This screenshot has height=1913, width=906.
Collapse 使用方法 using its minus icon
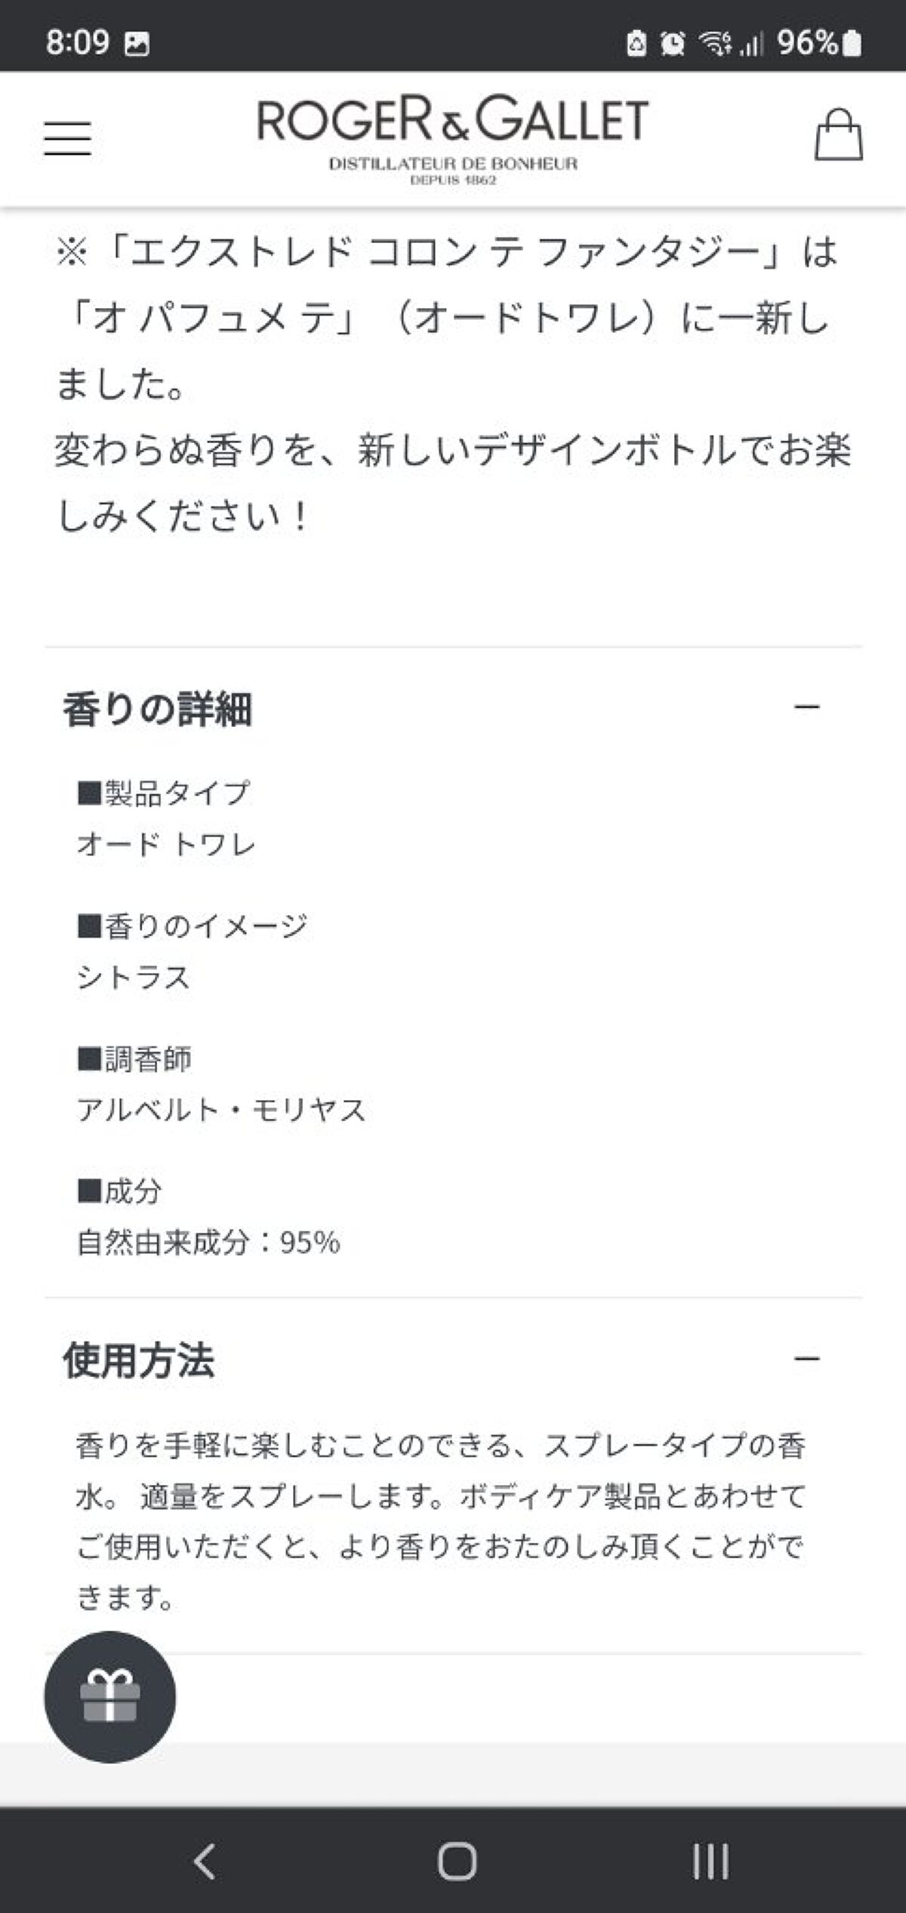pyautogui.click(x=806, y=1360)
